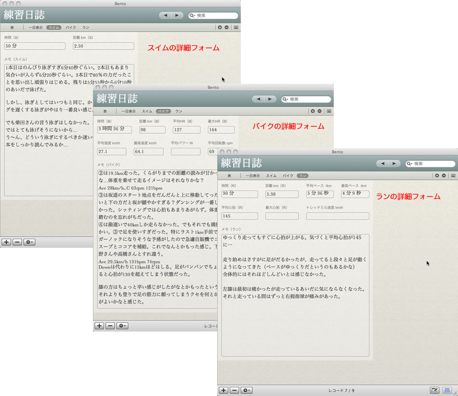Image resolution: width=458 pixels, height=396 pixels.
Task: Click the 最大心拍 (R) empty field
Action: click(x=282, y=216)
